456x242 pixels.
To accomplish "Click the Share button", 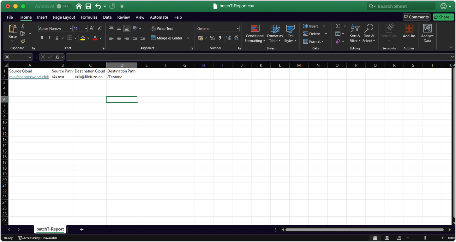I will click(x=443, y=17).
